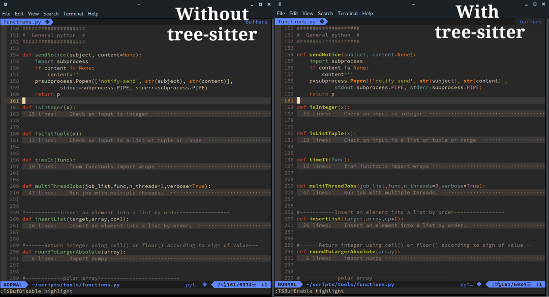Open the View menu in the right terminal
Image resolution: width=549 pixels, height=297 pixels.
(x=308, y=13)
